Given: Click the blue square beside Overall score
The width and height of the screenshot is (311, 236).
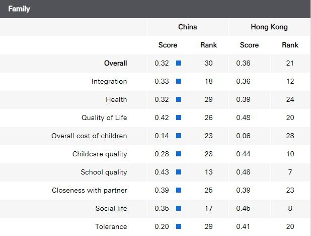Looking at the screenshot, I should 178,64.
